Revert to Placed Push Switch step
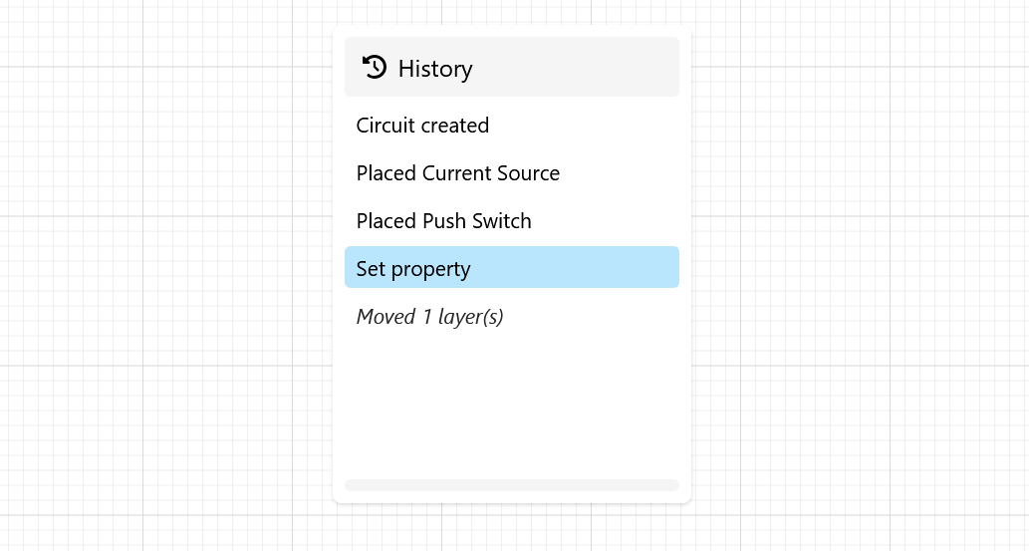The image size is (1029, 551). pos(443,221)
